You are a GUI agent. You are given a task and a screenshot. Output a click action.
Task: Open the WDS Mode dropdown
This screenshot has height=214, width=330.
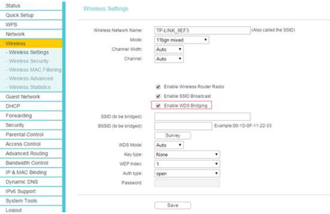click(x=169, y=145)
